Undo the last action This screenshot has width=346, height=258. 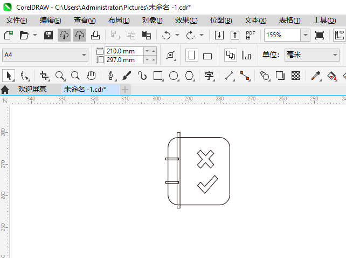[167, 35]
